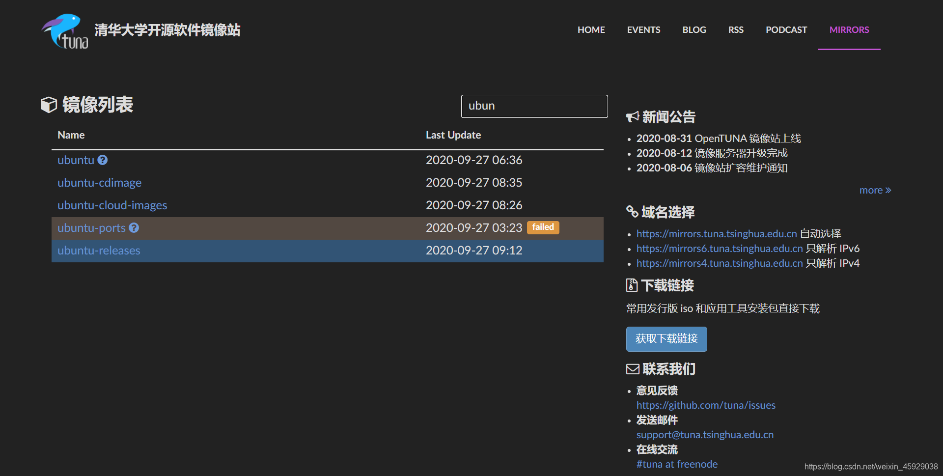Click the 获取下载链接 button
The width and height of the screenshot is (943, 476).
(x=666, y=339)
